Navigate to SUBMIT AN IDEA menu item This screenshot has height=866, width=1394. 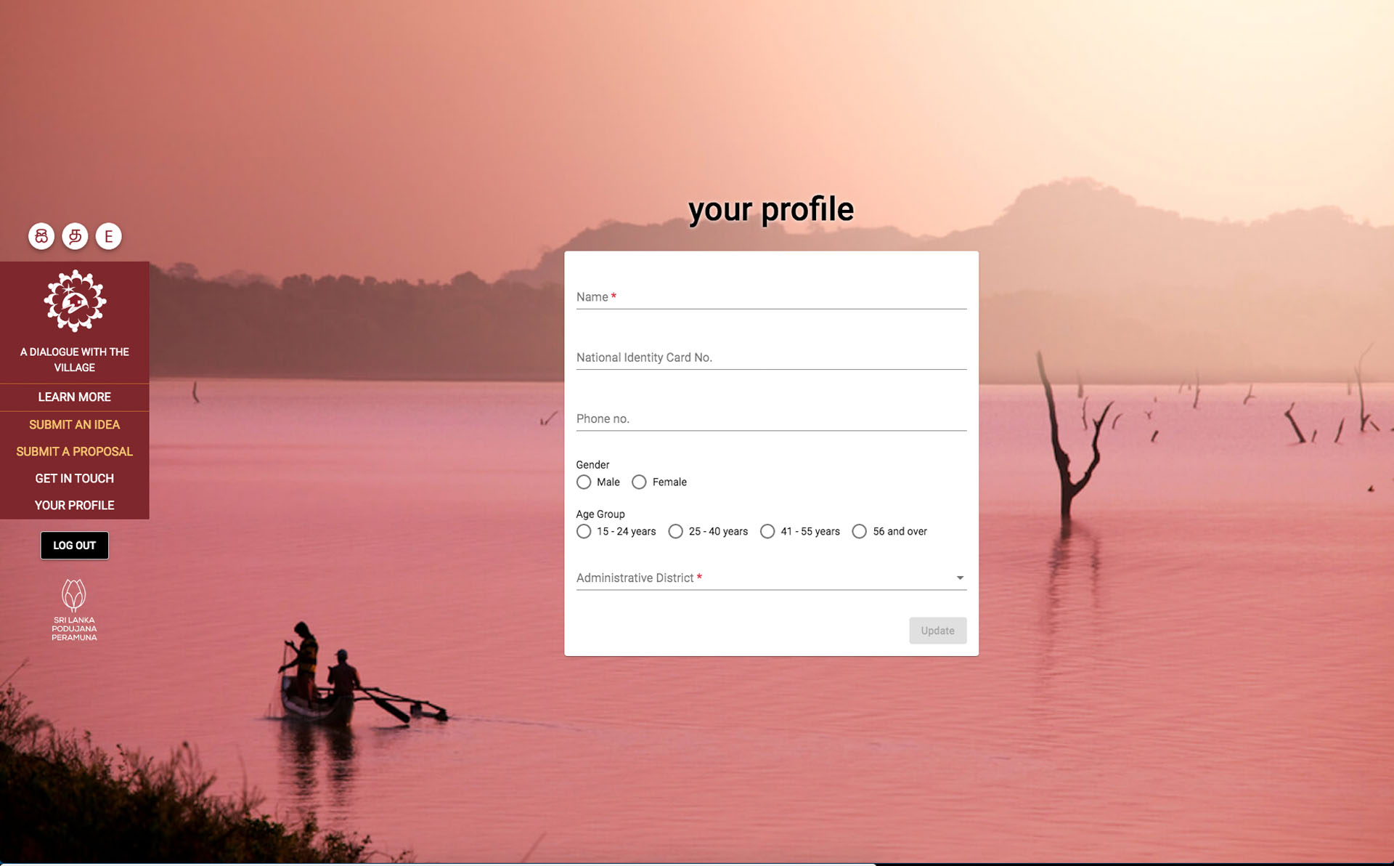click(x=74, y=424)
